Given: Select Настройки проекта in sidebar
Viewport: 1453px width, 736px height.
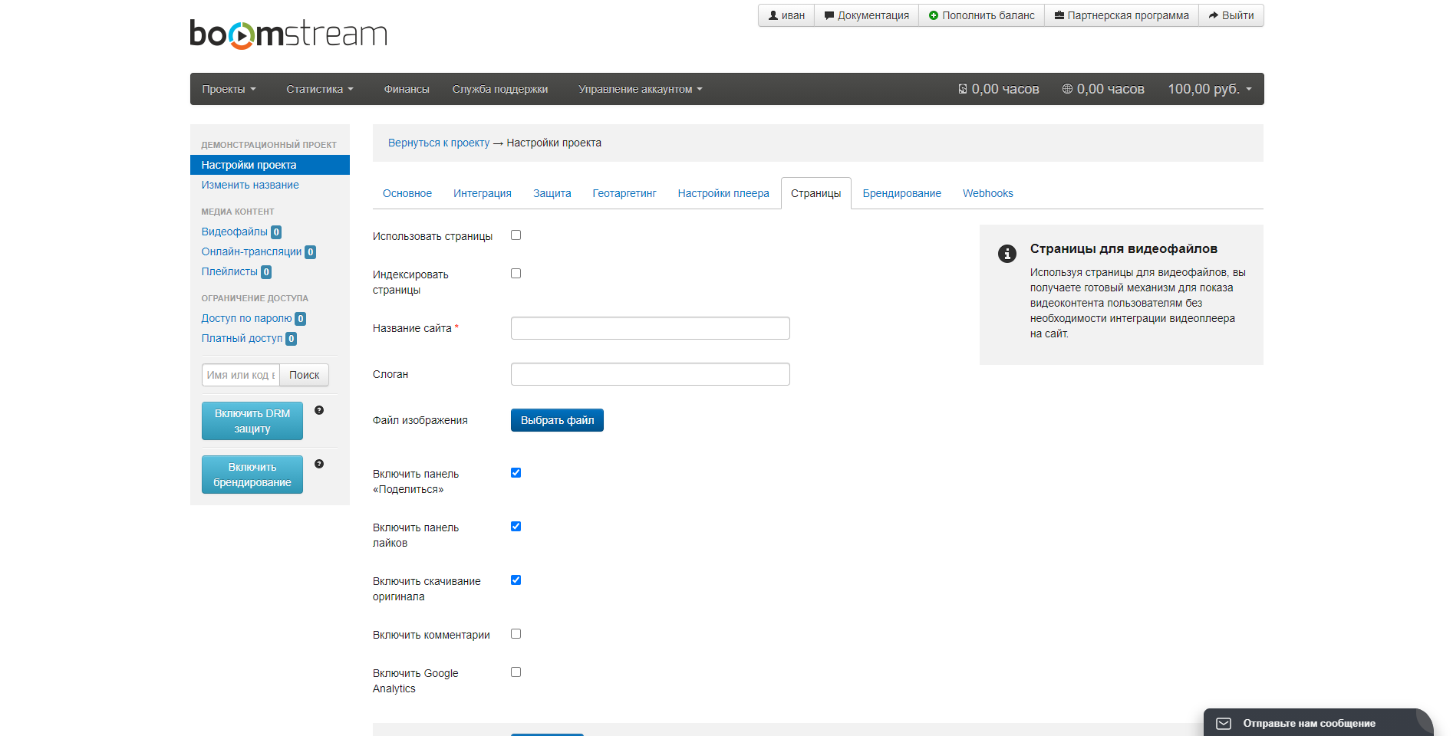Looking at the screenshot, I should pyautogui.click(x=270, y=165).
